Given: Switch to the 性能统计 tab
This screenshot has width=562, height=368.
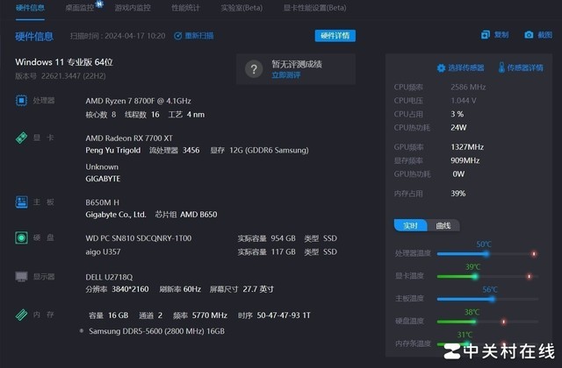Looking at the screenshot, I should pyautogui.click(x=184, y=8).
